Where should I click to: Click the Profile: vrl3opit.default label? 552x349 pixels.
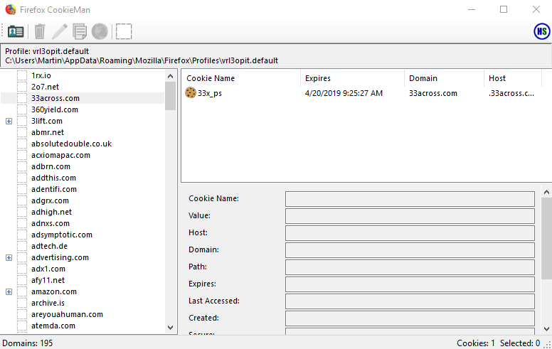click(47, 51)
